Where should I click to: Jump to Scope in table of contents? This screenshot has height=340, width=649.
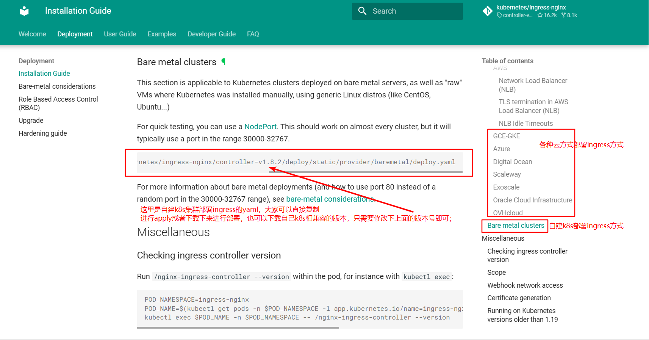click(497, 273)
